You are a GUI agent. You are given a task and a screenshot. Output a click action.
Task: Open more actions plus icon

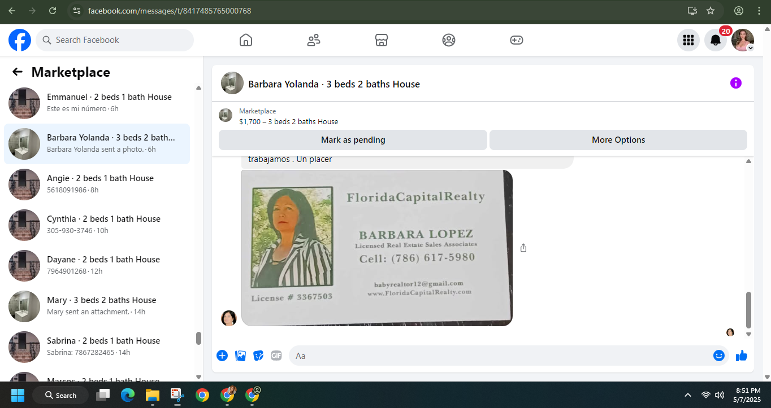click(222, 356)
